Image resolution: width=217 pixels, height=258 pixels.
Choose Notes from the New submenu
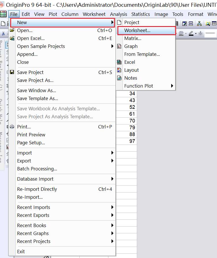point(146,78)
